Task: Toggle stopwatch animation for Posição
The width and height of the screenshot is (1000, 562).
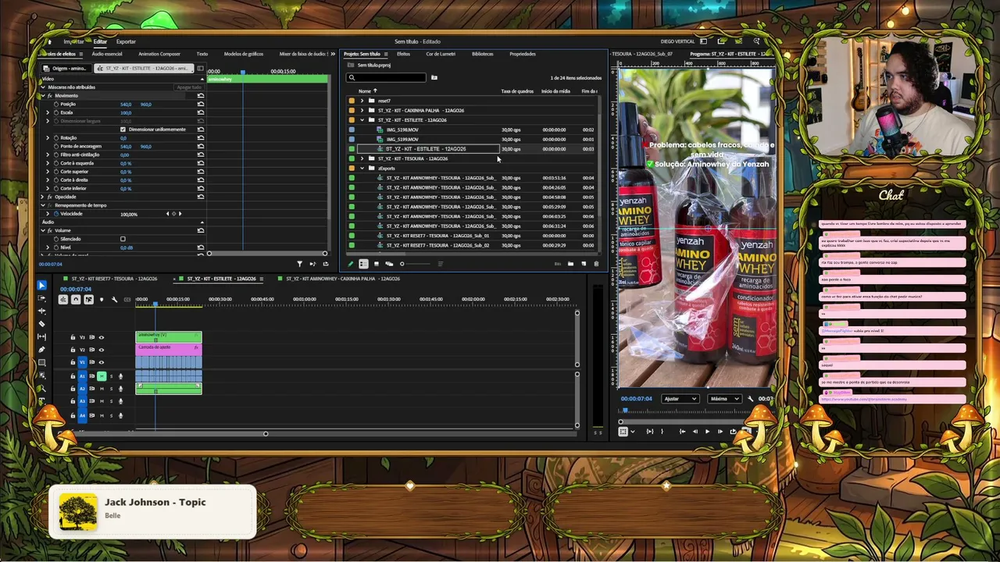Action: (x=55, y=104)
